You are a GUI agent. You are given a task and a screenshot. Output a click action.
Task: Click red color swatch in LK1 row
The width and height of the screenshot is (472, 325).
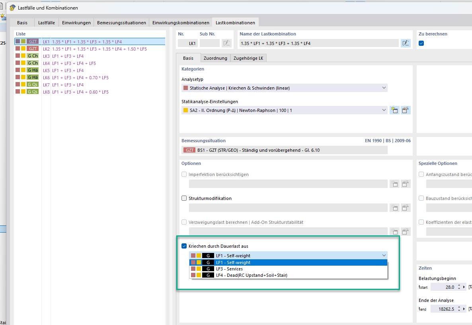click(x=18, y=41)
